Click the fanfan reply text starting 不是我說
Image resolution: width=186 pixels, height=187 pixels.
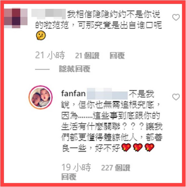point(112,121)
